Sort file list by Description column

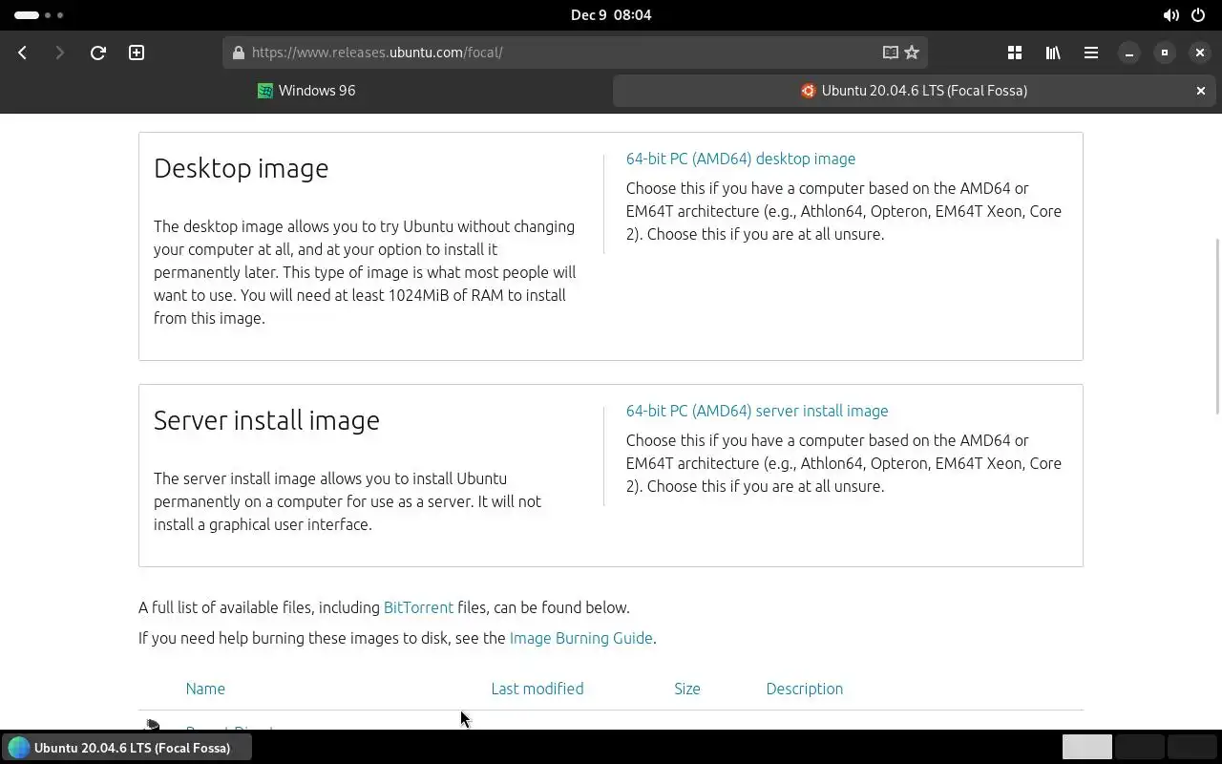tap(805, 689)
